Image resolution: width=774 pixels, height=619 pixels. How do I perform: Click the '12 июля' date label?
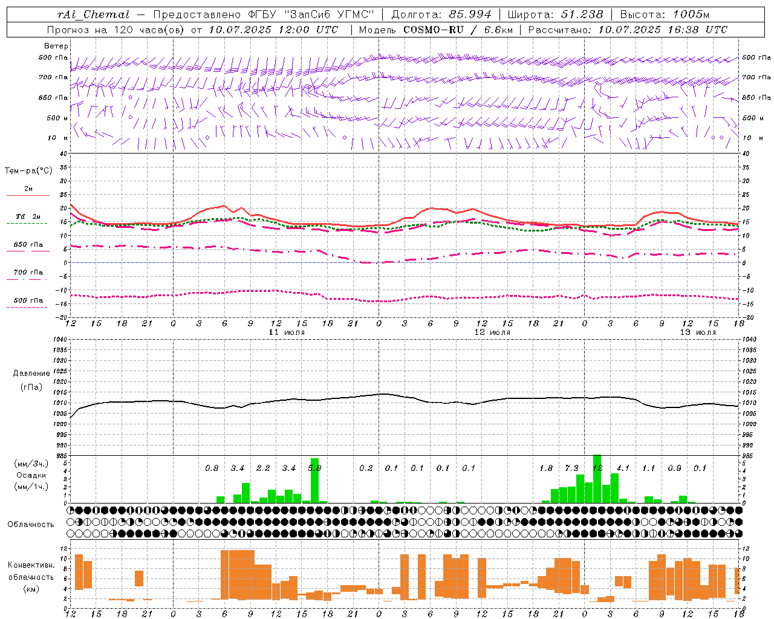[x=493, y=332]
